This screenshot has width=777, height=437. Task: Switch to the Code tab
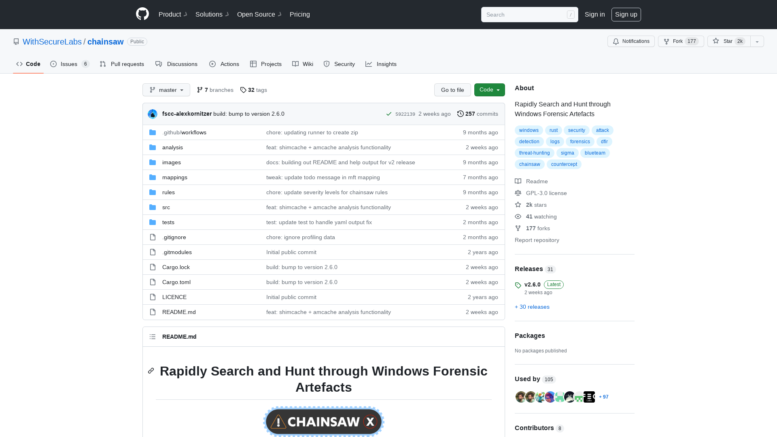28,64
